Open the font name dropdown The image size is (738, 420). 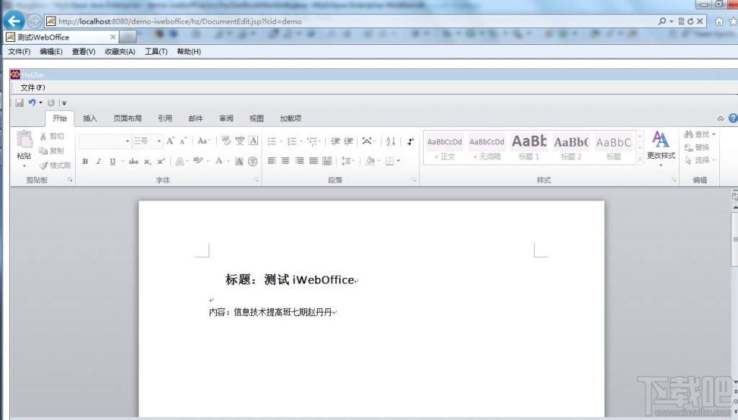(127, 141)
